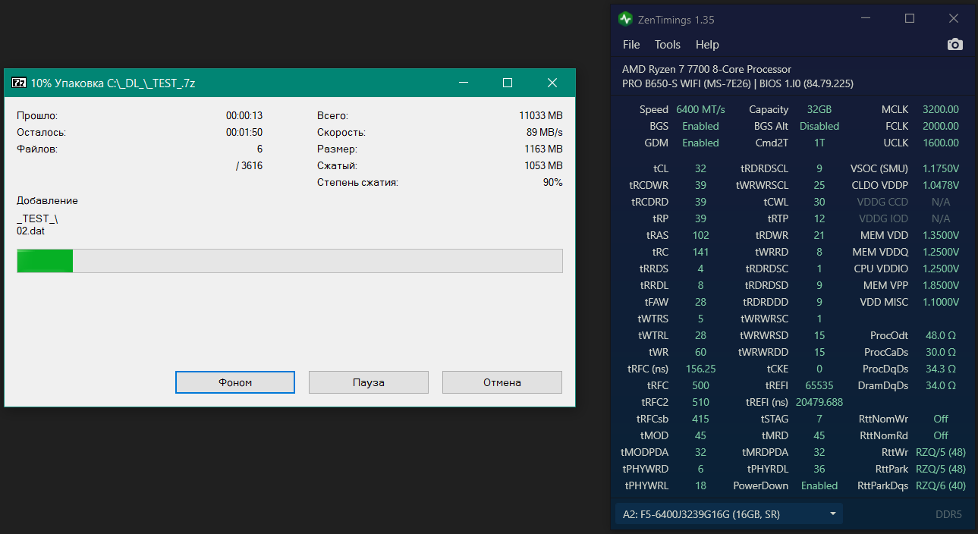
Task: Click the DDR5 label in ZenTimings
Action: (x=948, y=514)
